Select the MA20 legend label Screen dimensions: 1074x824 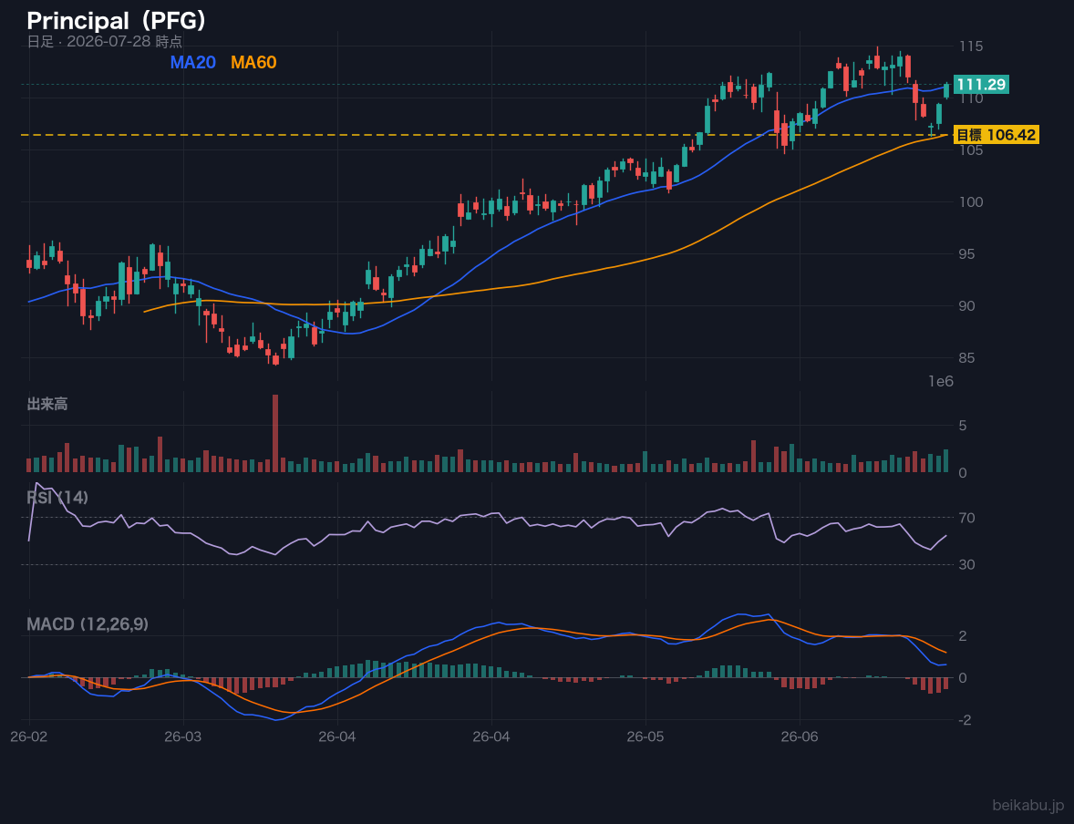[x=193, y=62]
